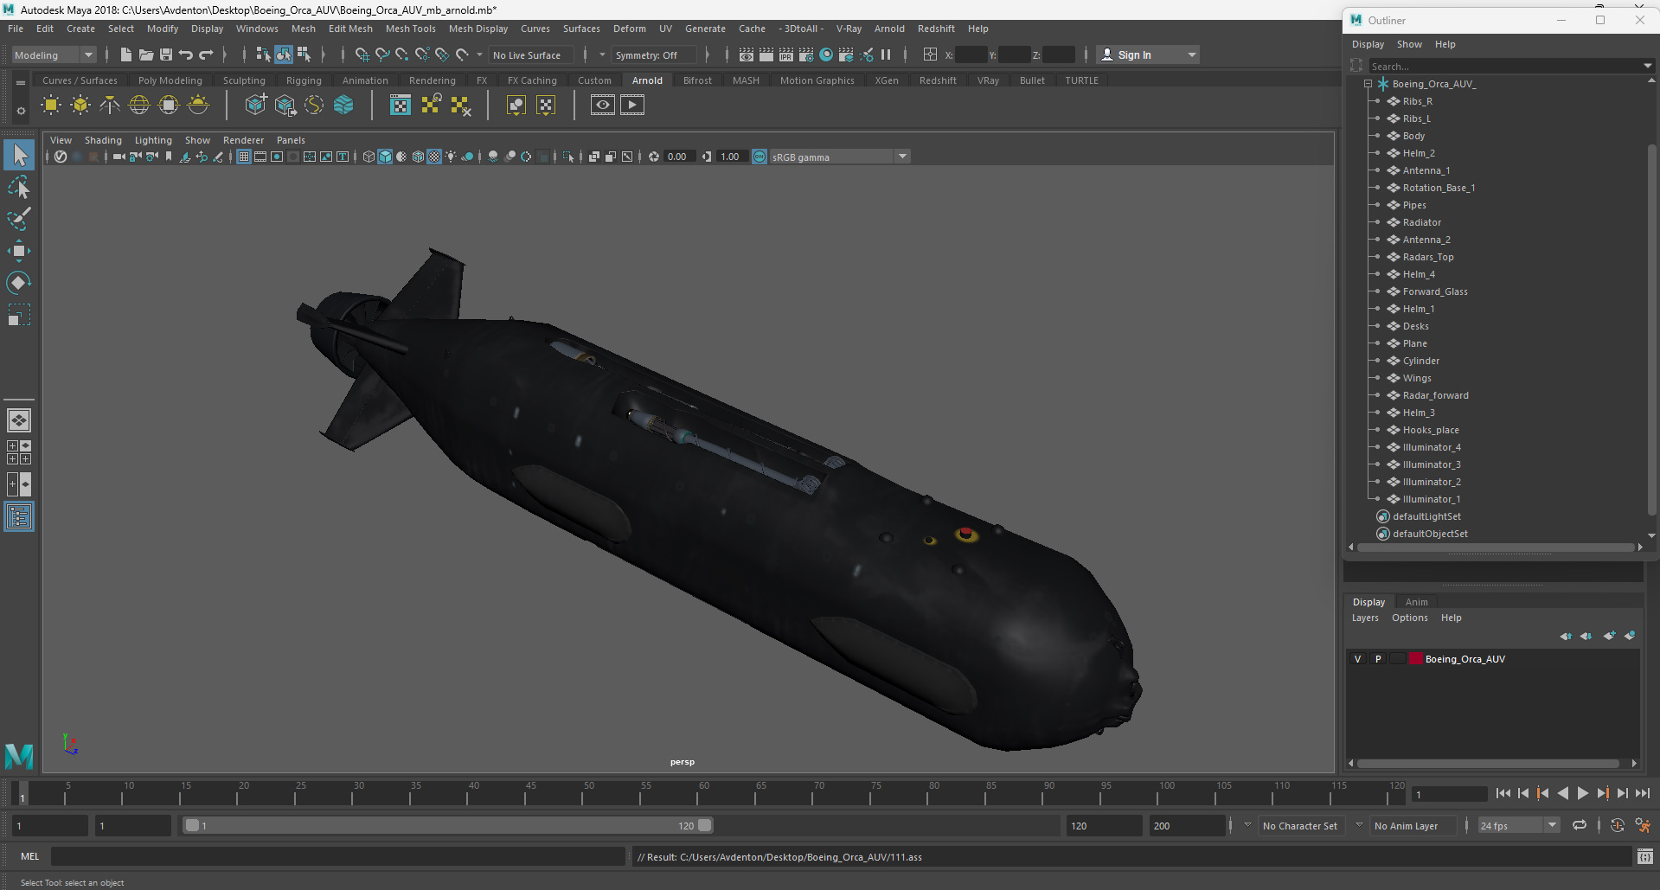Image resolution: width=1660 pixels, height=890 pixels.
Task: Create a new empty display layer
Action: click(1609, 636)
